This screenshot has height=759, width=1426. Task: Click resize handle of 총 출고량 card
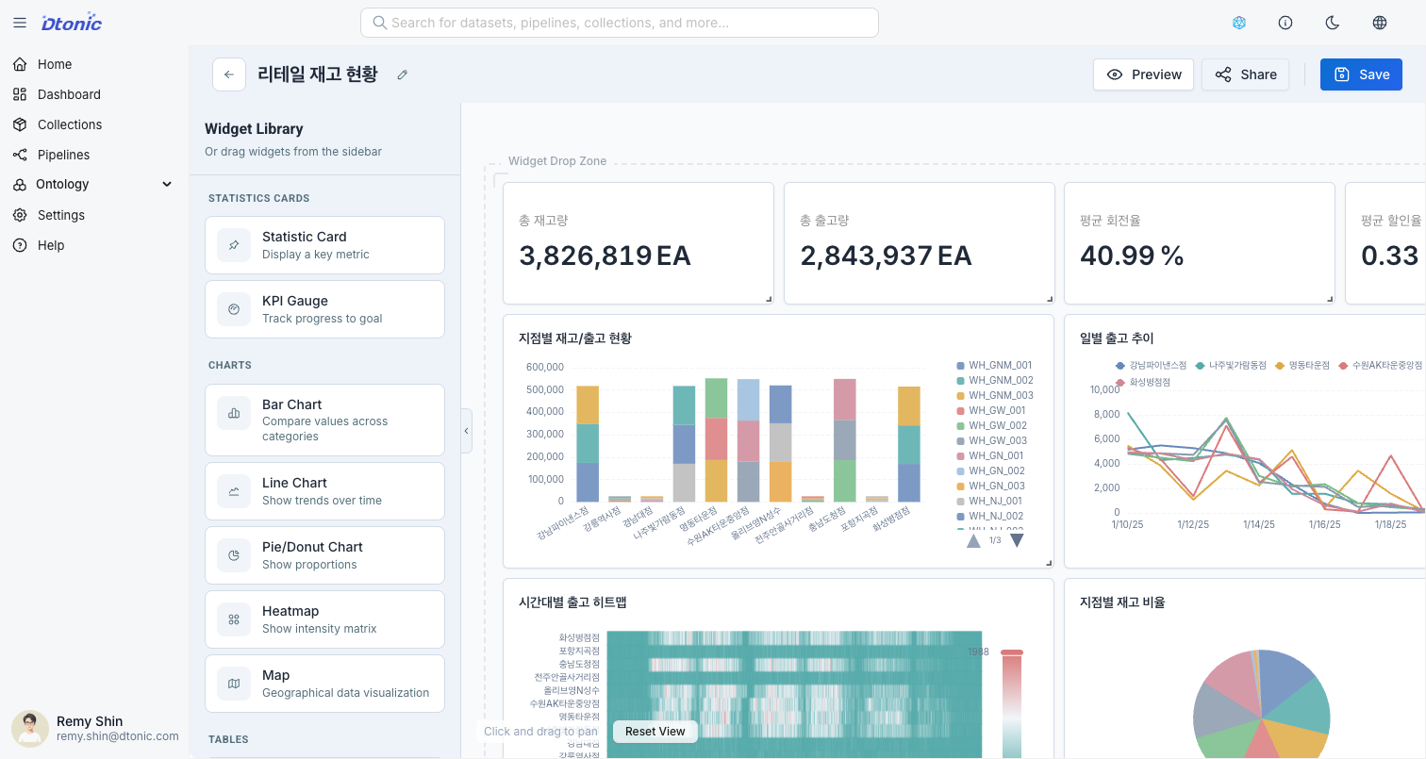(x=1049, y=299)
